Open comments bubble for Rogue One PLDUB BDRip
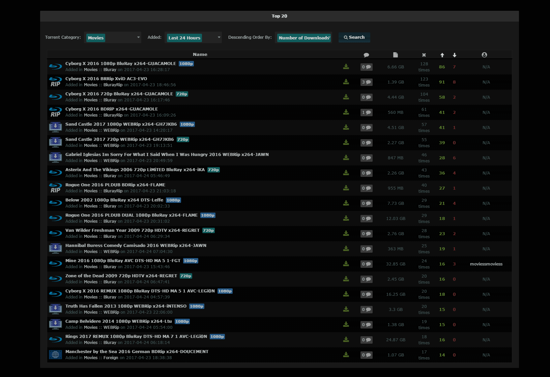The height and width of the screenshot is (377, 550). click(366, 188)
